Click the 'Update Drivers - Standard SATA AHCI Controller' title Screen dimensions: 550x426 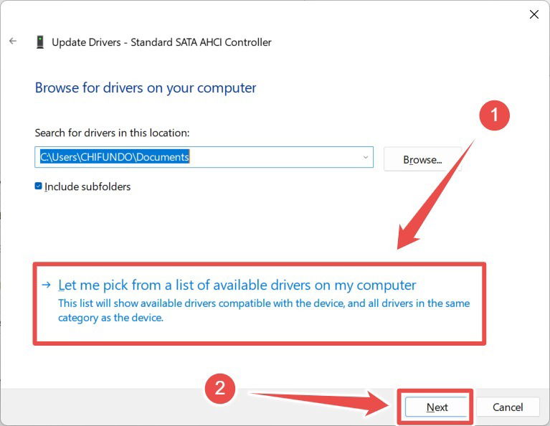162,42
